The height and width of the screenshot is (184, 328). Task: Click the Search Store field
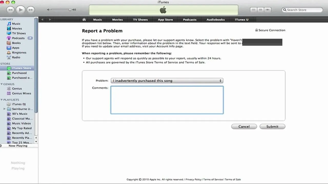pyautogui.click(x=302, y=10)
